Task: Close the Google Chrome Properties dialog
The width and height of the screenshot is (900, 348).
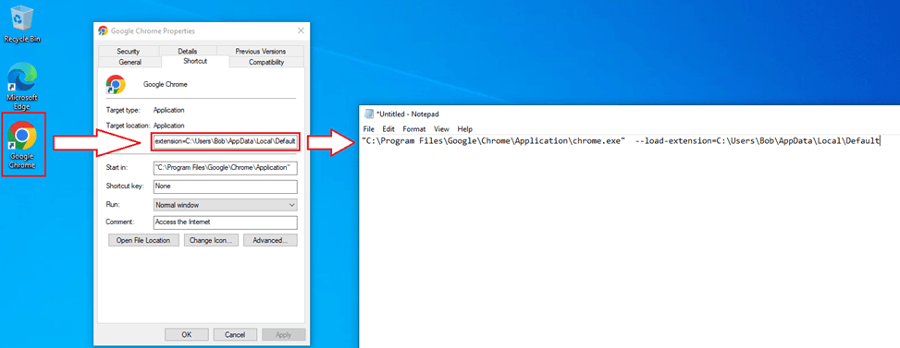Action: click(x=301, y=30)
